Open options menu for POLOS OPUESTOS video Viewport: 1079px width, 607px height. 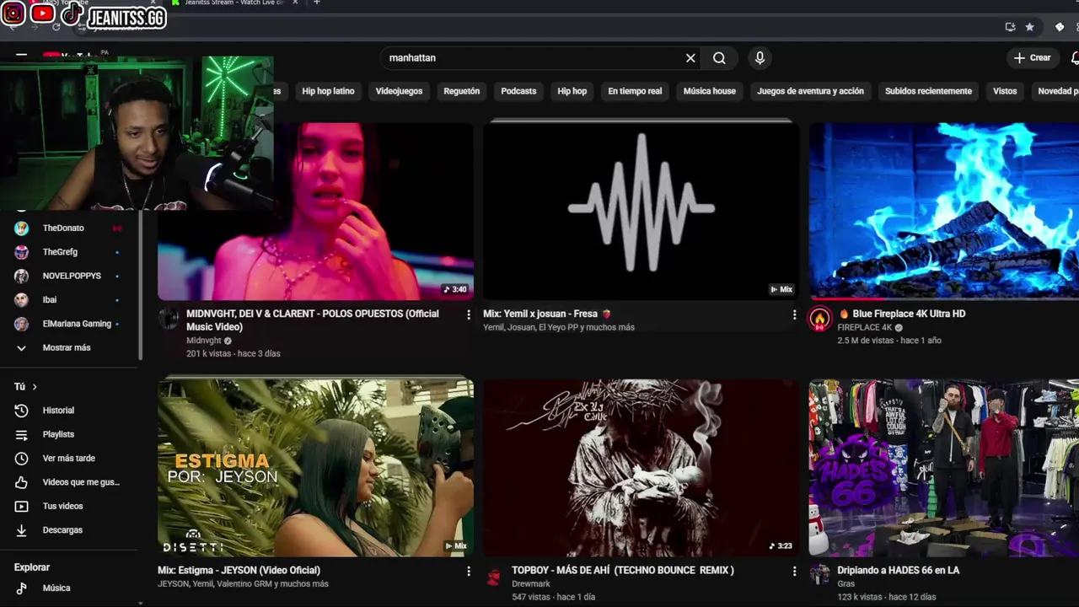469,314
